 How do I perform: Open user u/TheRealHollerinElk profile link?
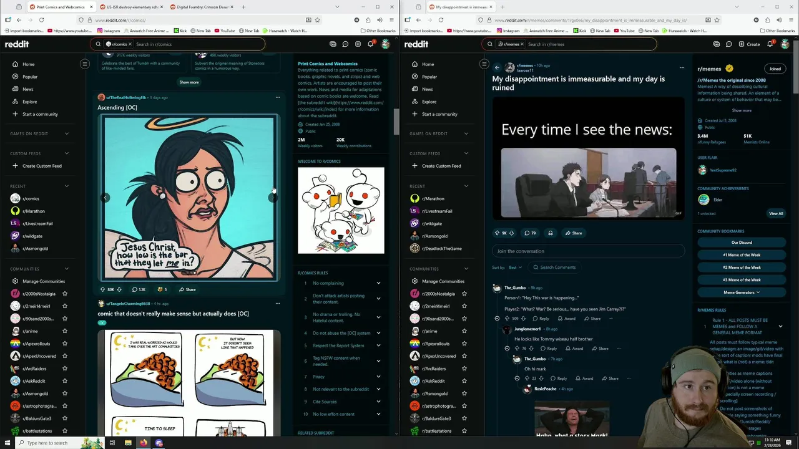(126, 97)
